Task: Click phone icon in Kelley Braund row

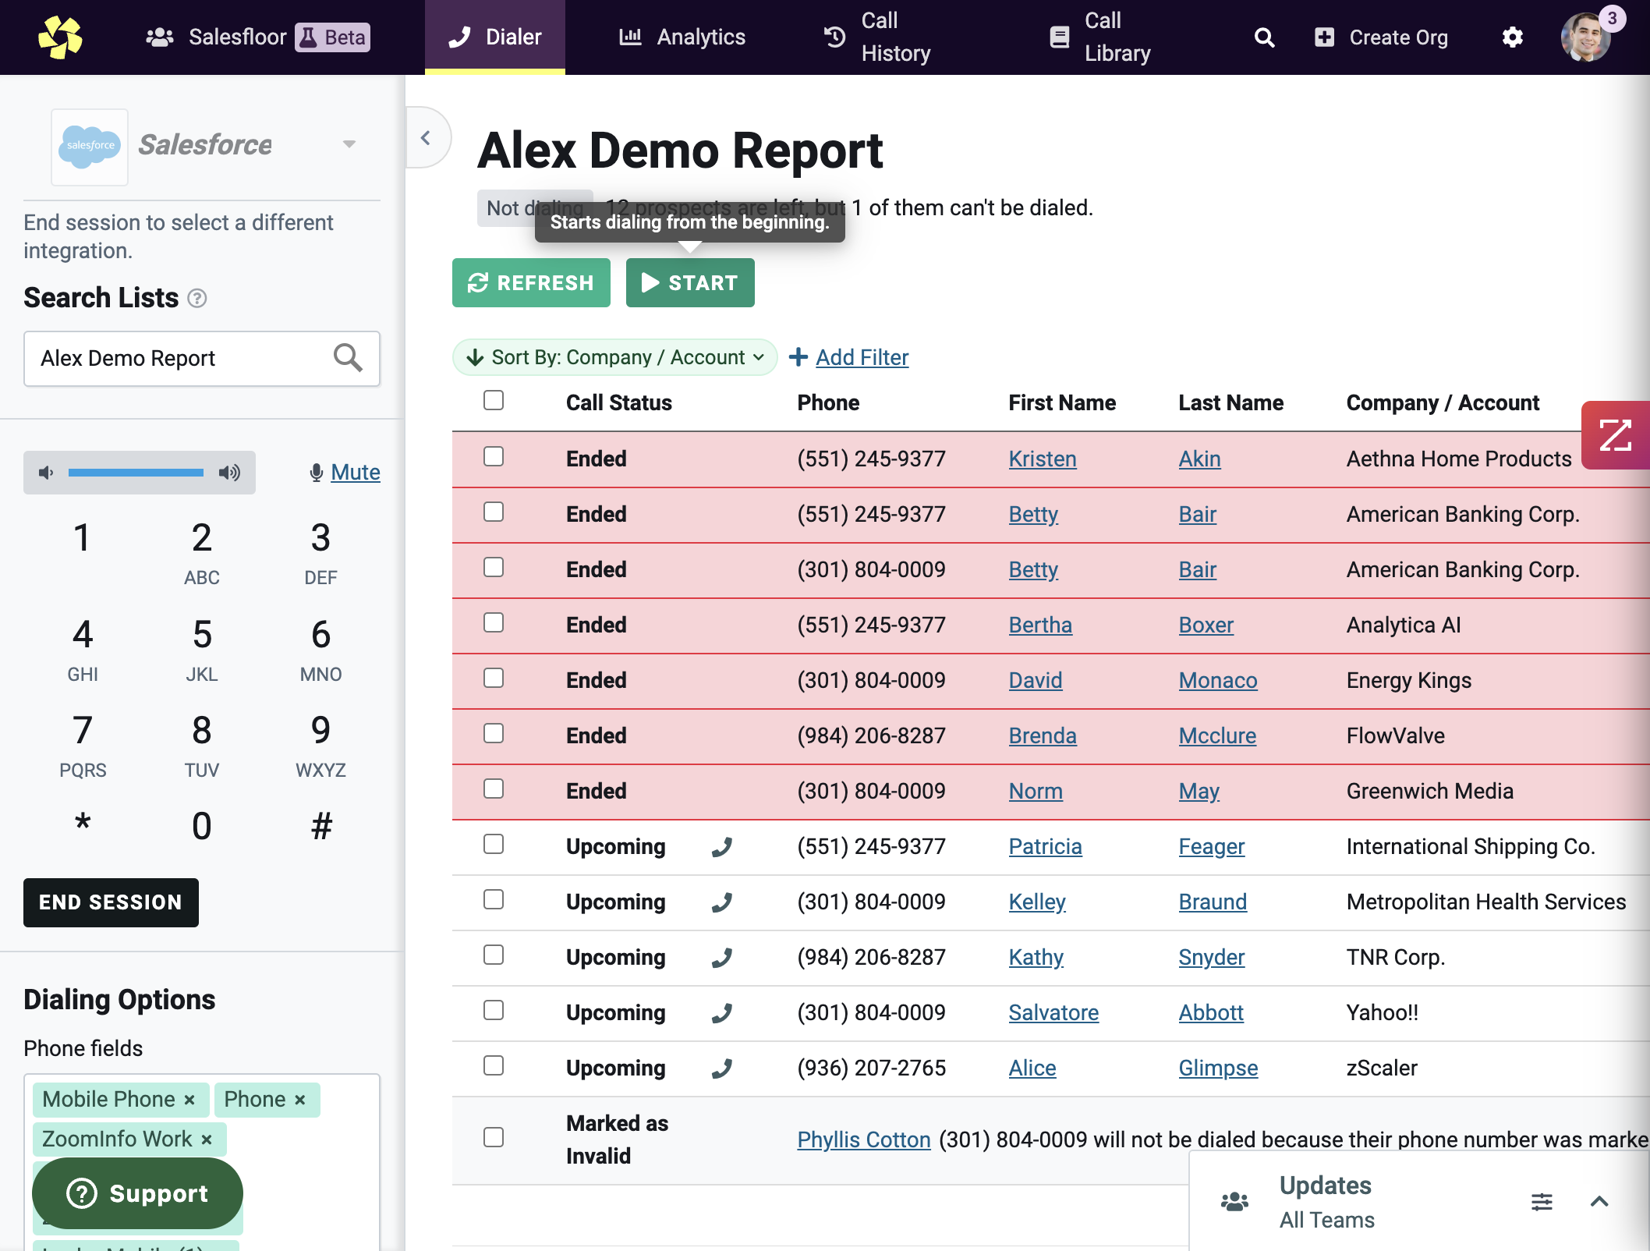Action: coord(722,902)
